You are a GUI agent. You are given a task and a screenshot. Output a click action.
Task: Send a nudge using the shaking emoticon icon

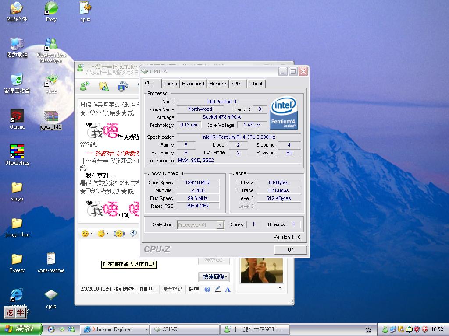tap(119, 234)
